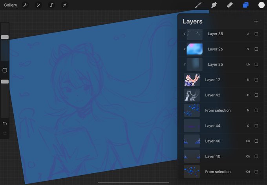267x185 pixels.
Task: Click clipping mask arrow on Layer 35
Action: [185, 34]
